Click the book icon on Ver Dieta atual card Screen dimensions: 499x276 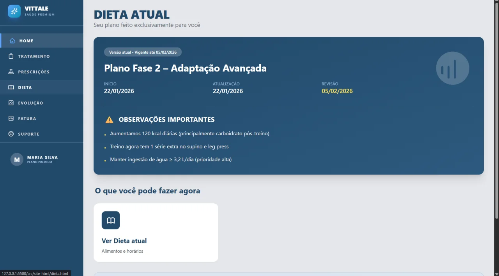111,220
